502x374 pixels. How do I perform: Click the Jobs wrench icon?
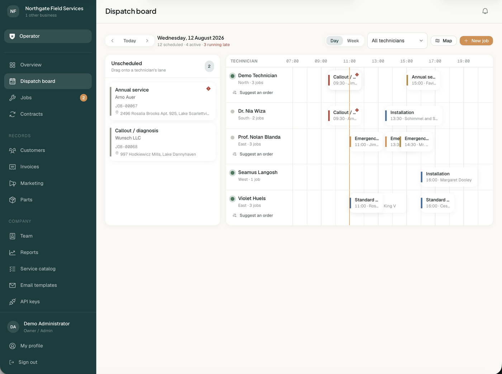tap(13, 98)
